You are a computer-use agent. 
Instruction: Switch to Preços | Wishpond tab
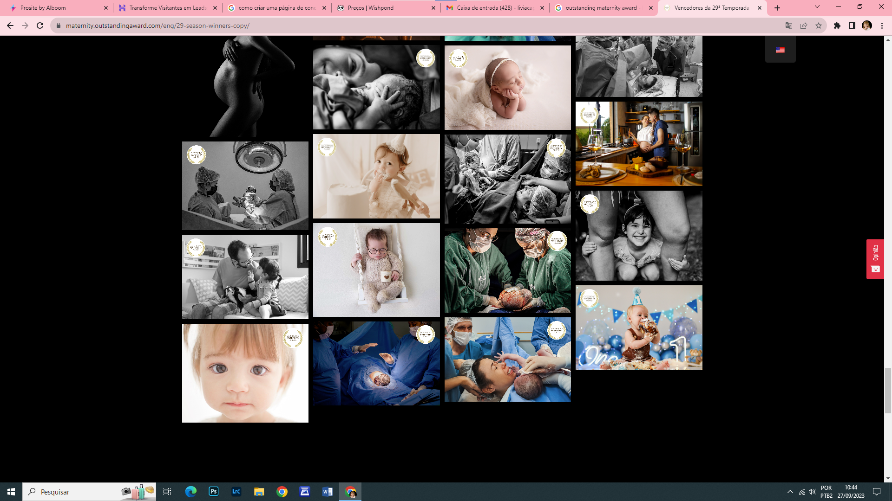pyautogui.click(x=381, y=8)
